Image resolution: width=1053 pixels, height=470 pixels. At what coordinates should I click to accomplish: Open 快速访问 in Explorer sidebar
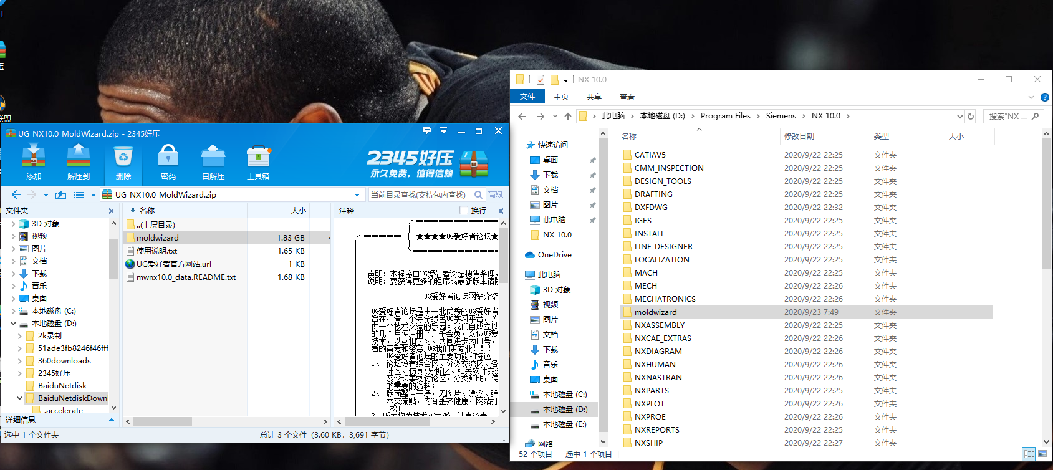[547, 145]
